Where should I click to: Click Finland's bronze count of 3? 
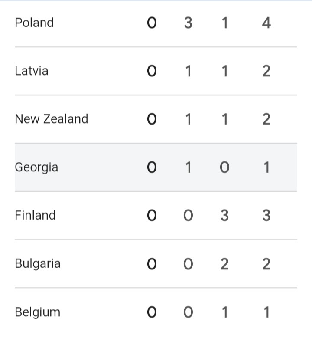tap(224, 216)
